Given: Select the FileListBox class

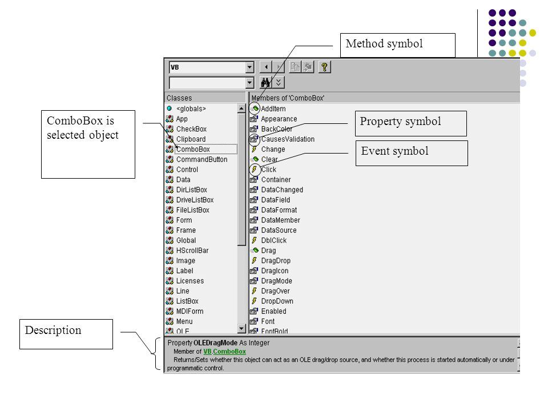Looking at the screenshot, I should [192, 210].
